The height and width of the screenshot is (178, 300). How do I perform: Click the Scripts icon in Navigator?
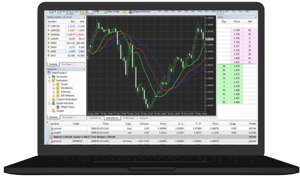coord(54,110)
